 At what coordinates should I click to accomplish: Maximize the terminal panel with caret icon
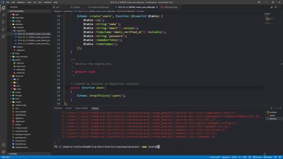[277, 108]
